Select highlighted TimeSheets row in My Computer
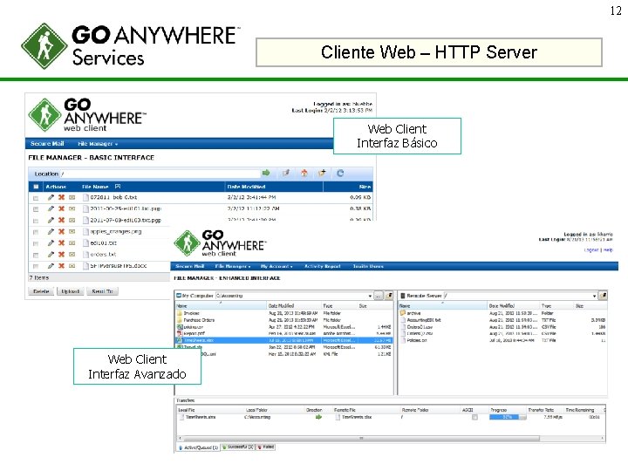 284,340
